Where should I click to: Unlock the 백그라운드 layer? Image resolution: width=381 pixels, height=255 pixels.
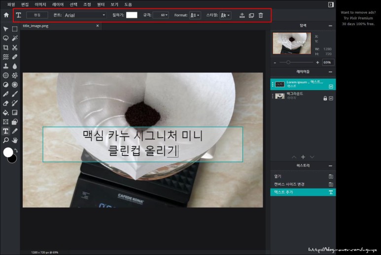pos(325,98)
